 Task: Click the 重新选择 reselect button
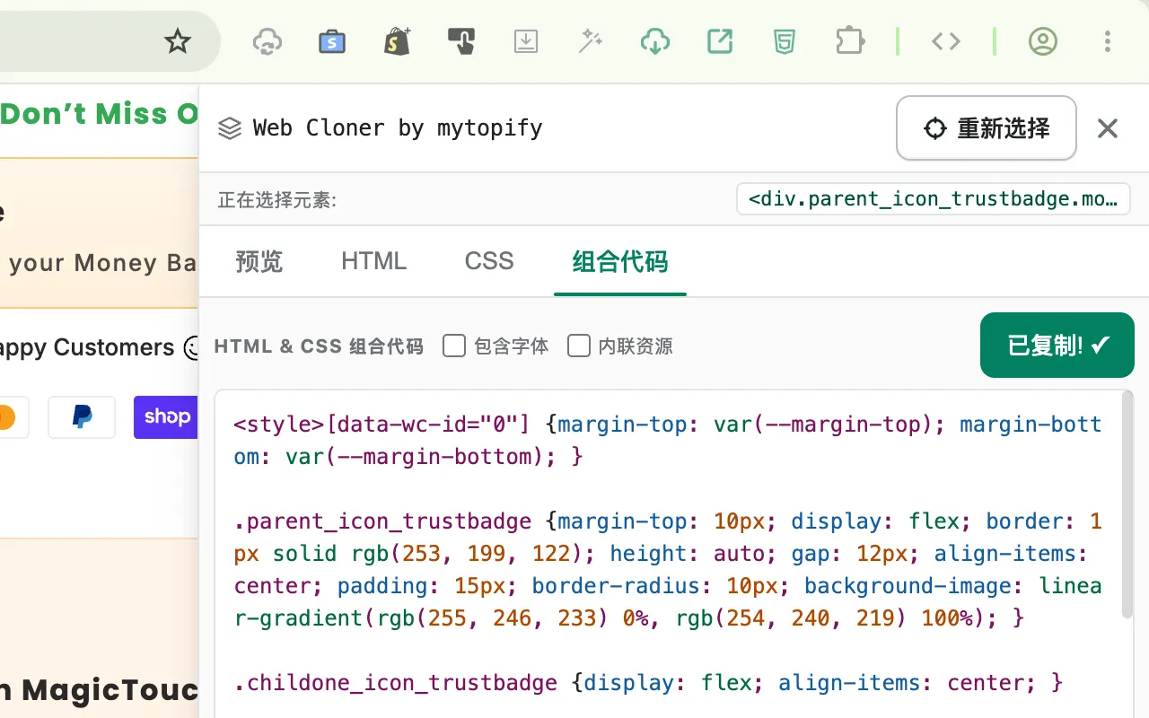click(x=987, y=128)
